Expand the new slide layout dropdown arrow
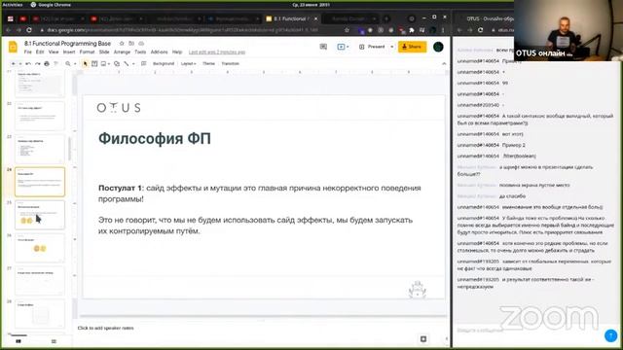Image resolution: width=623 pixels, height=350 pixels. 19,63
